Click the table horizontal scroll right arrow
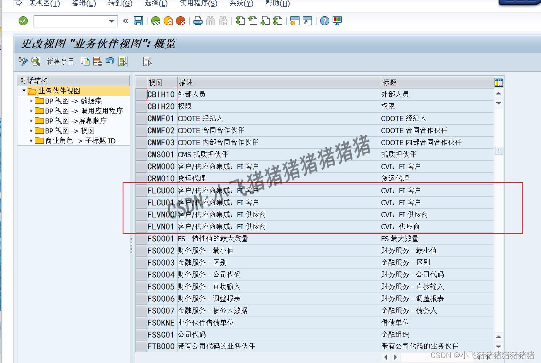 [x=396, y=357]
